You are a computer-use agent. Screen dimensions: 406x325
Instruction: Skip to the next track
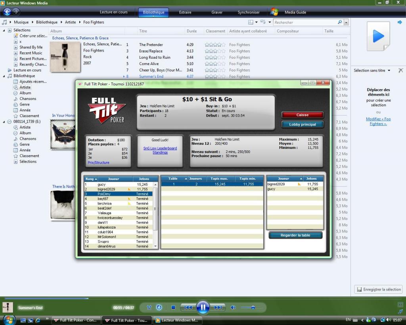[x=218, y=308]
